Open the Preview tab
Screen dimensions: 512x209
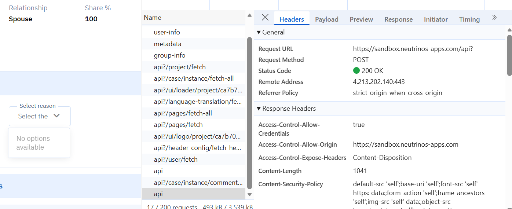click(361, 19)
